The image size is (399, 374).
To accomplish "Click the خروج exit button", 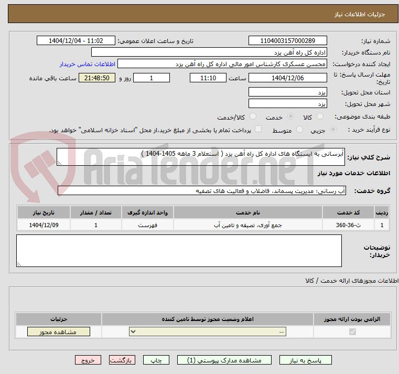I will coord(88,360).
